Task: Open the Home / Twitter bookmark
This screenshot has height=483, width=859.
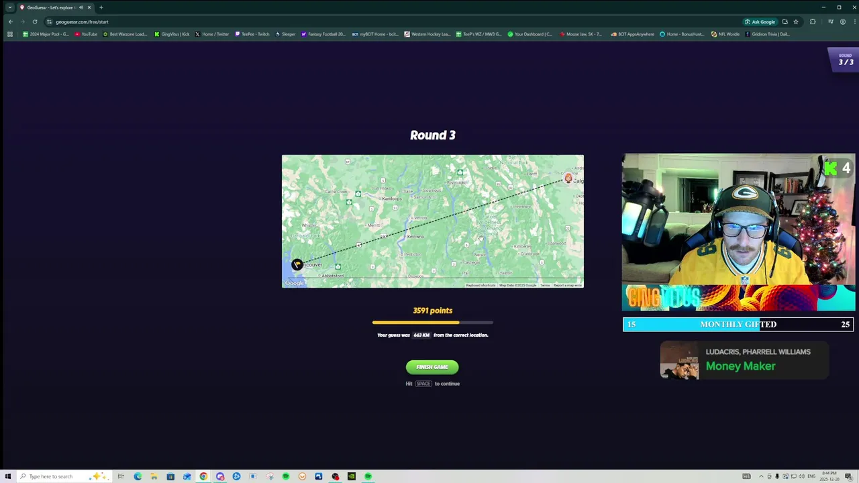Action: pos(212,34)
